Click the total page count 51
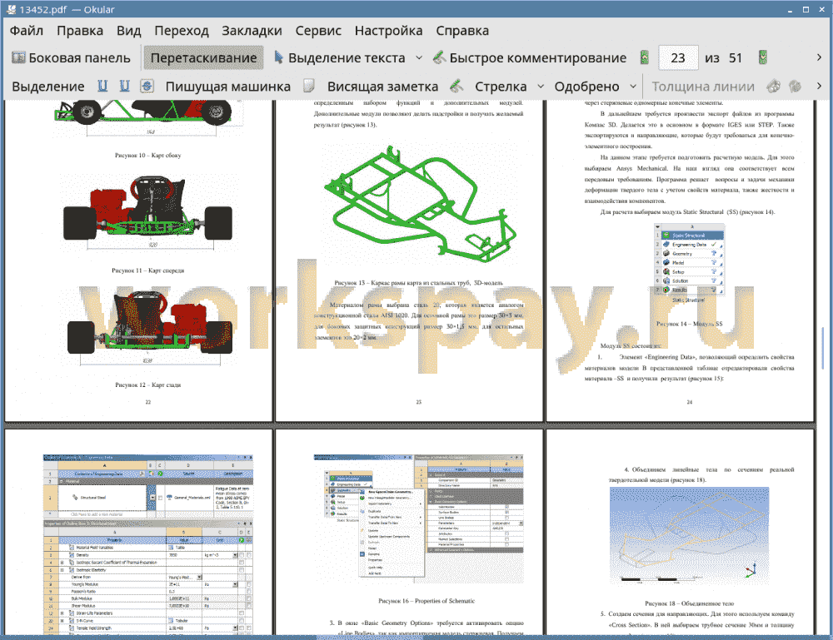Image resolution: width=833 pixels, height=640 pixels. (736, 58)
